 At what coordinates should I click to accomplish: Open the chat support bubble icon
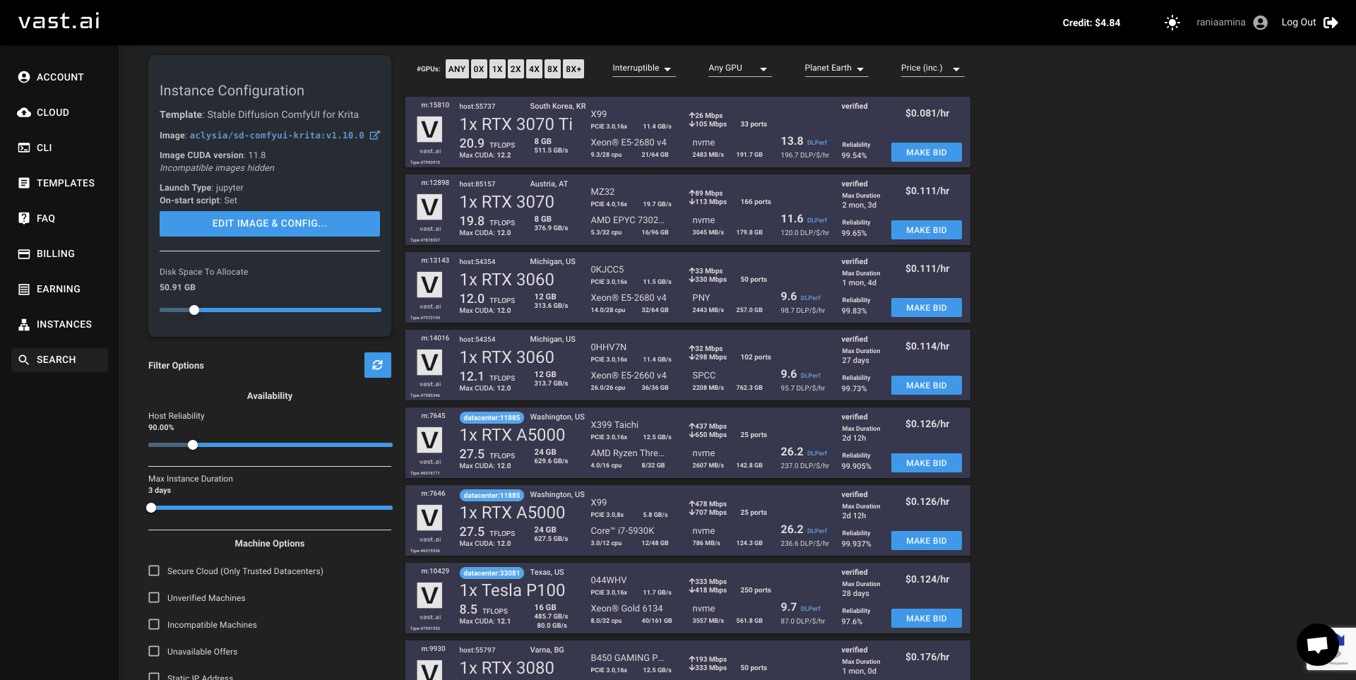pos(1318,645)
